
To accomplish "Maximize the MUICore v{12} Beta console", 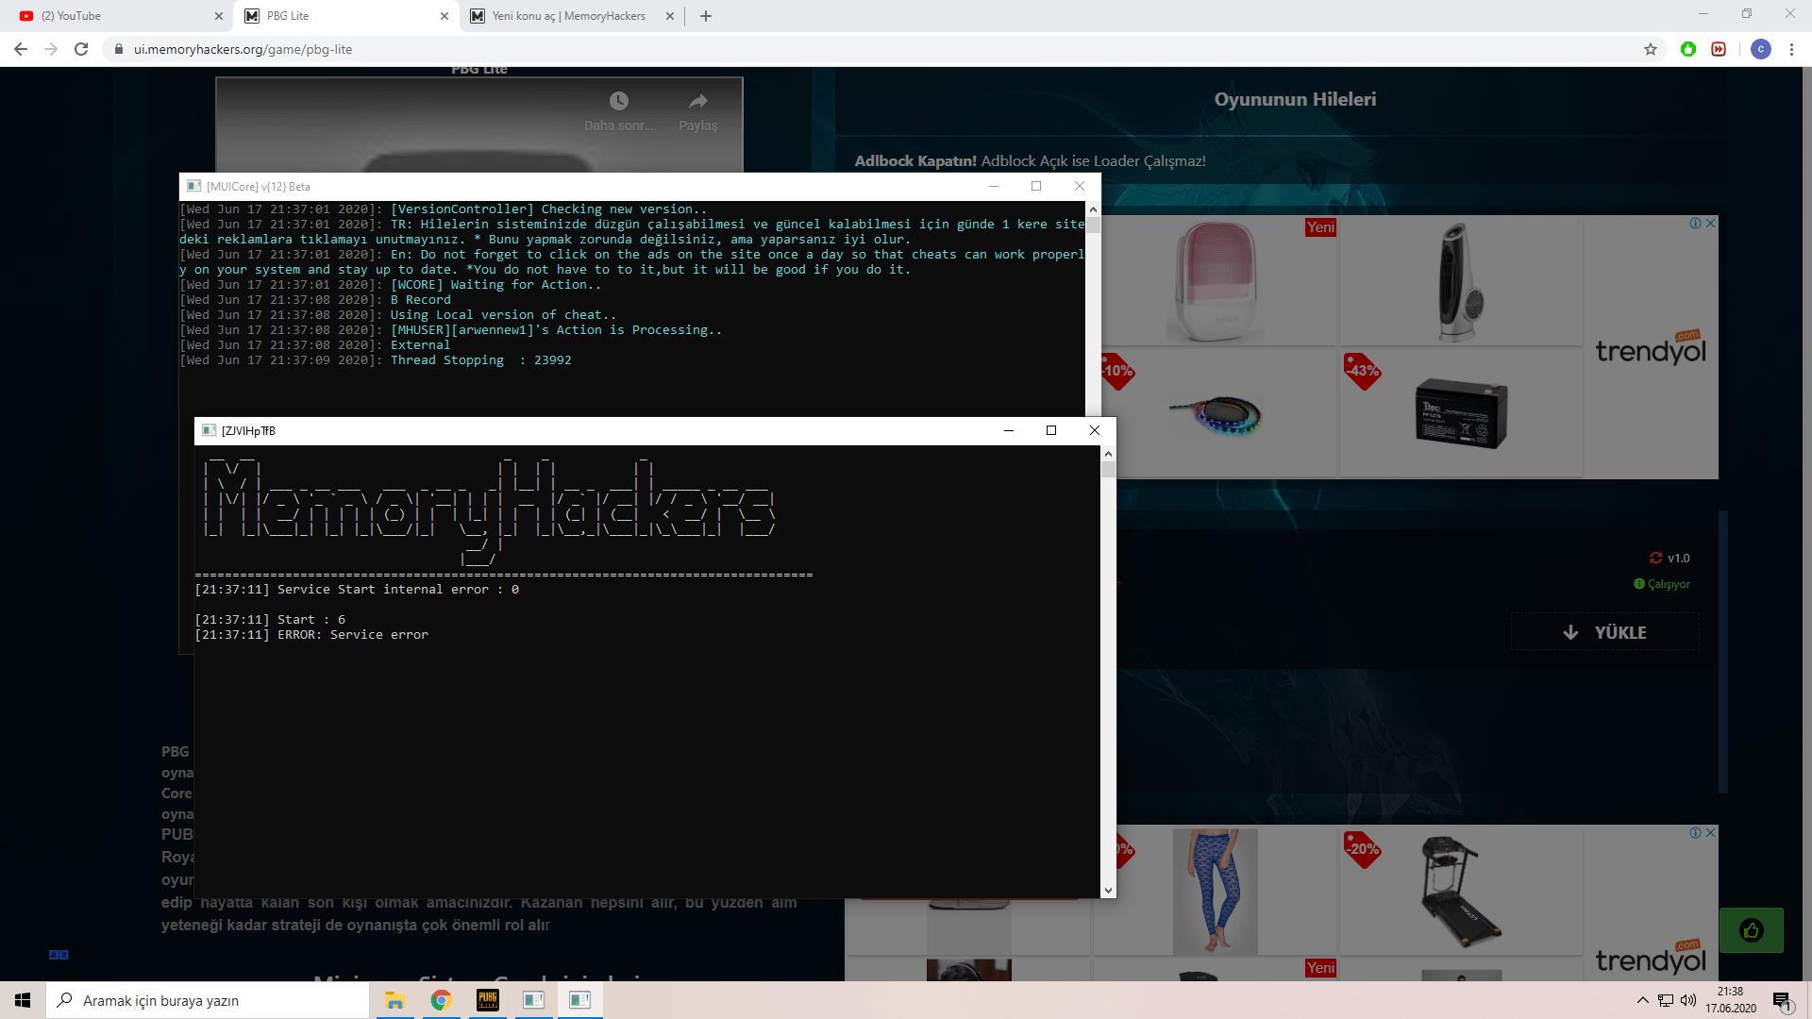I will coord(1036,186).
